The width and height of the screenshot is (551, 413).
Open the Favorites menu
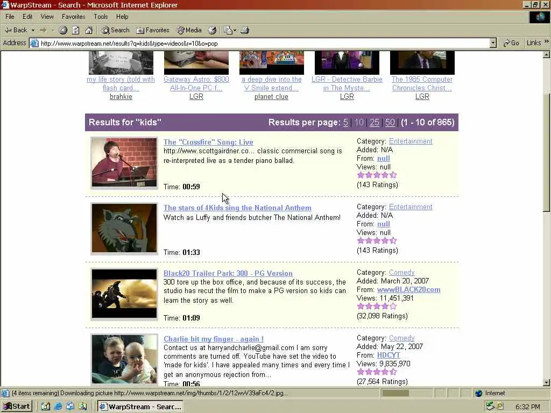pos(73,17)
